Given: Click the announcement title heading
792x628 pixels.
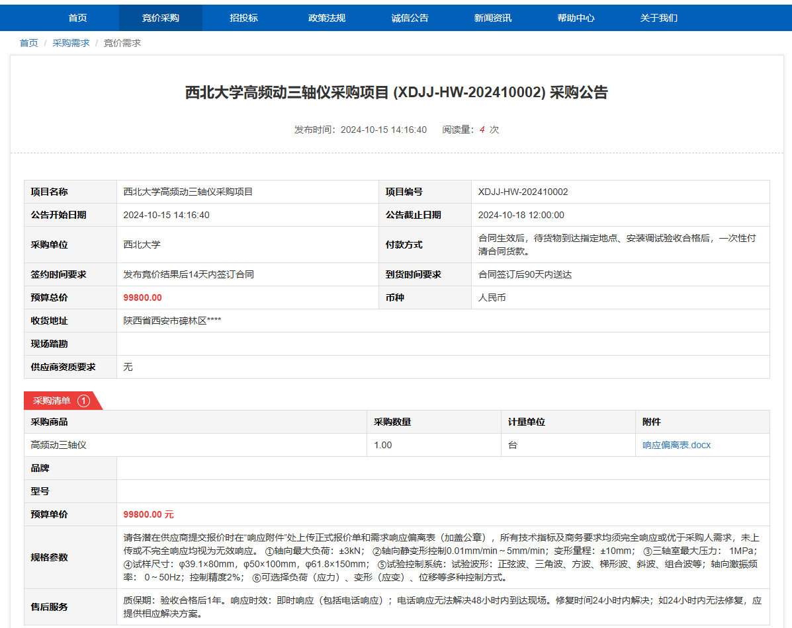Looking at the screenshot, I should point(396,93).
